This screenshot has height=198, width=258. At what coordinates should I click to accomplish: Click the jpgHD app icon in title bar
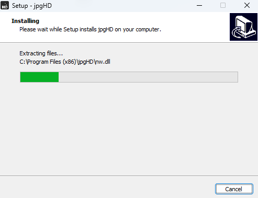5,5
